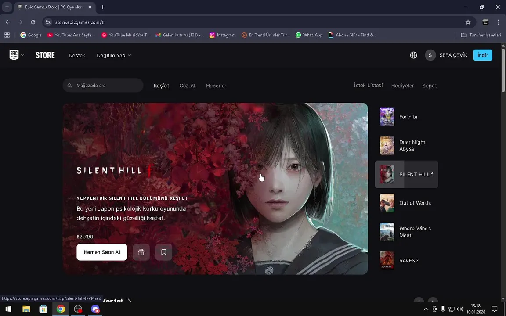506x316 pixels.
Task: Select SILENT HILL f carousel entry
Action: pyautogui.click(x=406, y=174)
